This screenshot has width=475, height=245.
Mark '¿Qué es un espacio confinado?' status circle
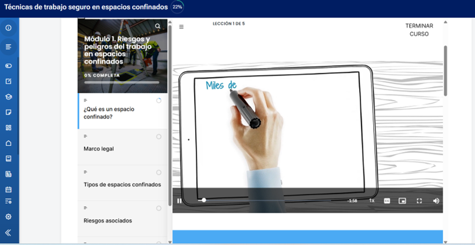[159, 101]
